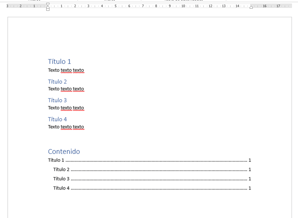The height and width of the screenshot is (218, 298).
Task: Click the left indent square on ruler
Action: tap(48, 9)
